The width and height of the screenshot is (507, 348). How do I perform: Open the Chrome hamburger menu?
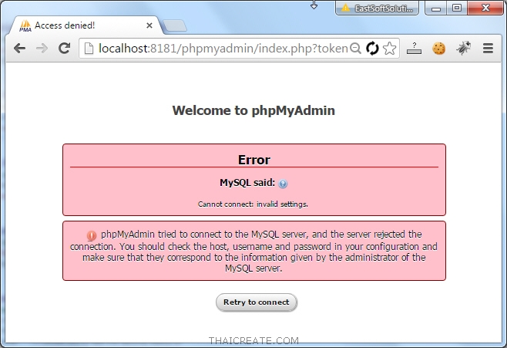(488, 49)
